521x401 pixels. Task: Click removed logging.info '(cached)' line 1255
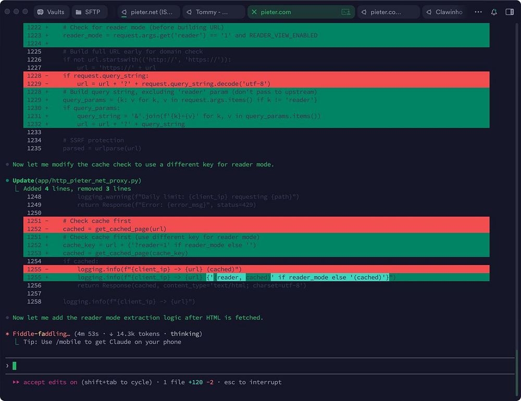pos(256,269)
